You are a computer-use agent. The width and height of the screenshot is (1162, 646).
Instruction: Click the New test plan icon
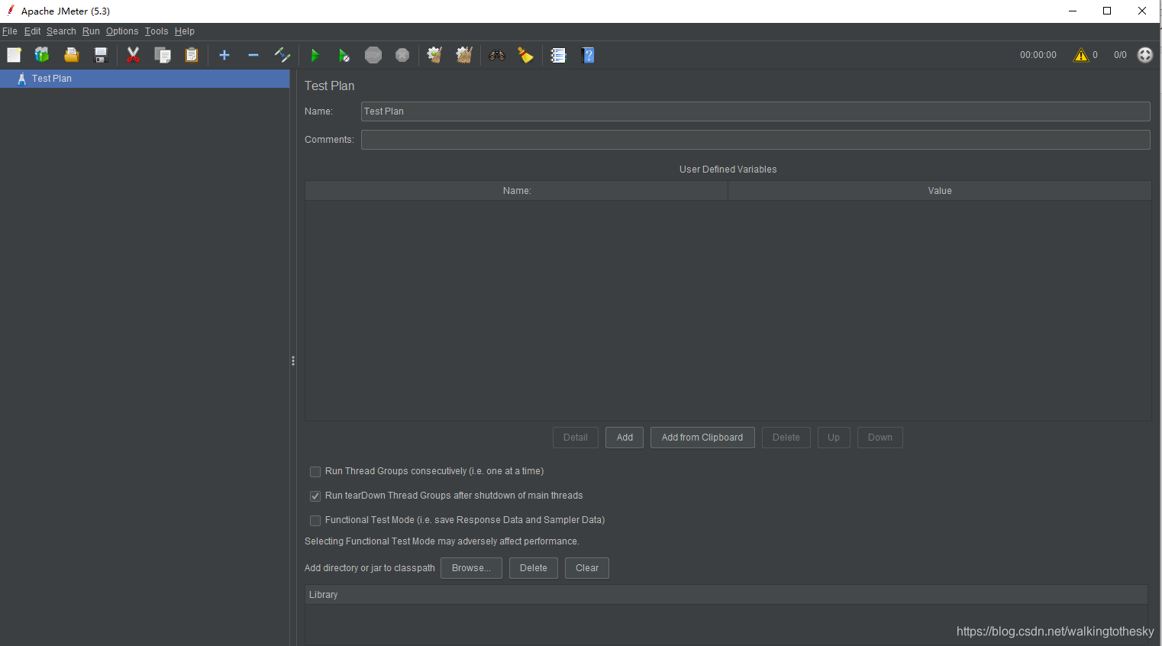pos(14,55)
